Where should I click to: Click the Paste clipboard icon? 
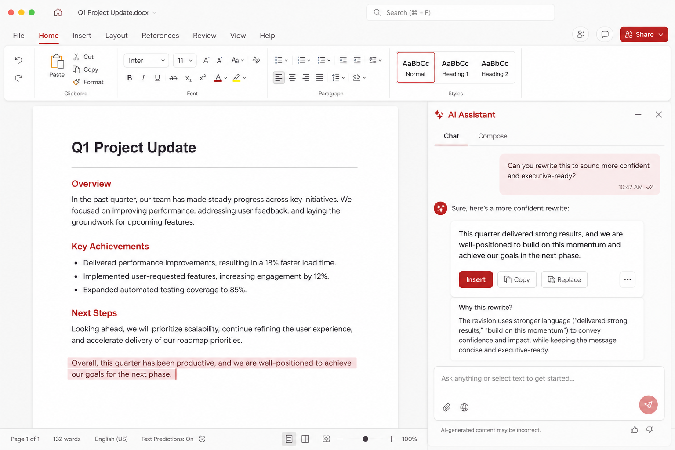click(x=57, y=62)
